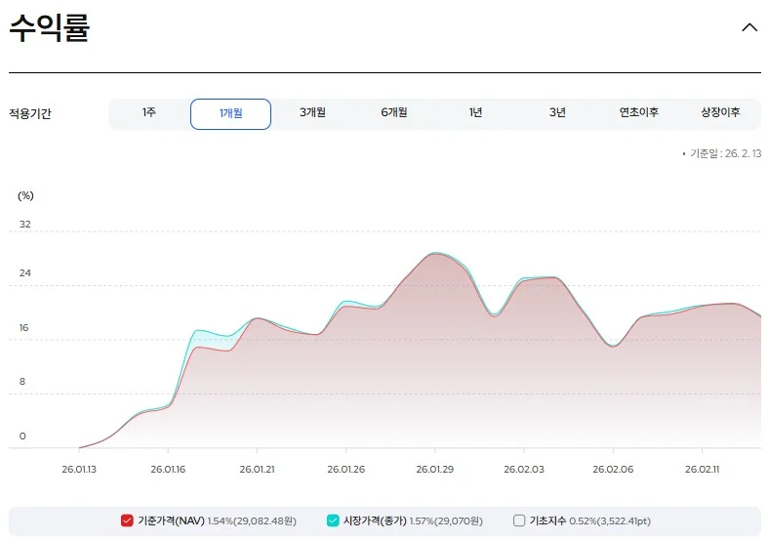Screen dimensions: 768x541
Task: Click the 8 y-axis label
Action: [x=22, y=381]
